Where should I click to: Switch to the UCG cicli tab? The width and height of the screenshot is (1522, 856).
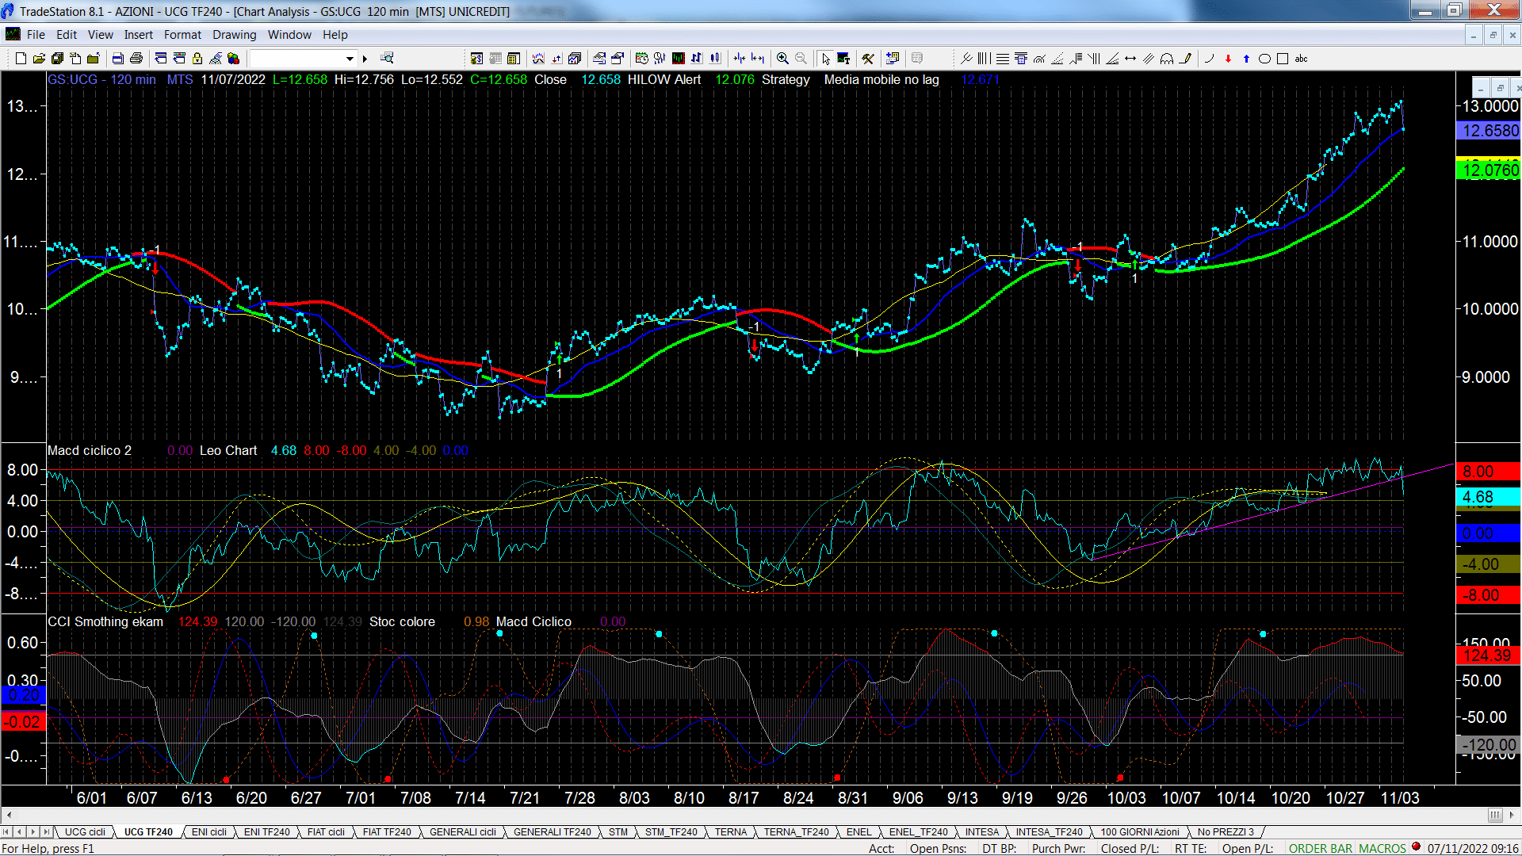(x=85, y=832)
